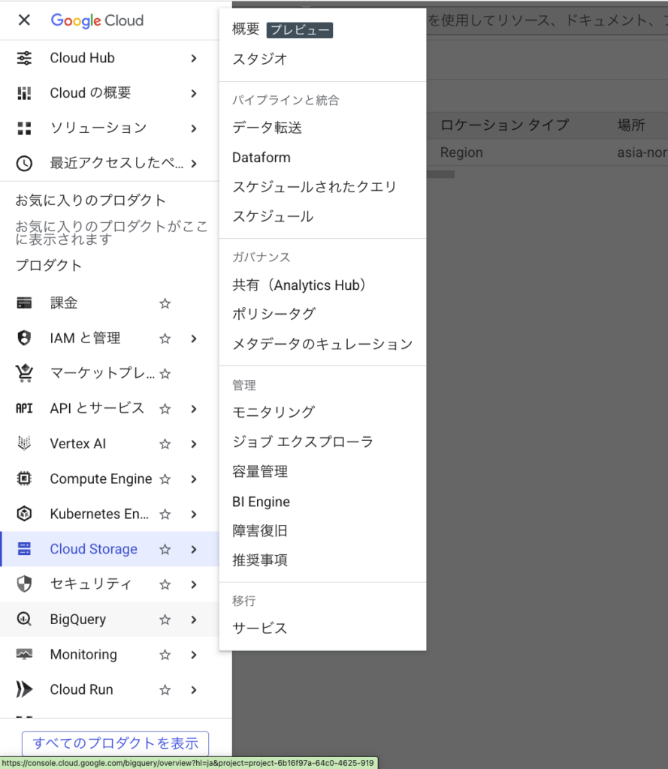This screenshot has width=668, height=769.
Task: Click the ロケーション タイプ column header
Action: (504, 125)
